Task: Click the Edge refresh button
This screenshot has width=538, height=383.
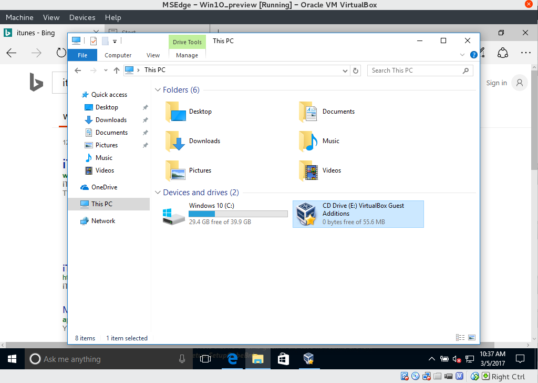Action: (61, 53)
